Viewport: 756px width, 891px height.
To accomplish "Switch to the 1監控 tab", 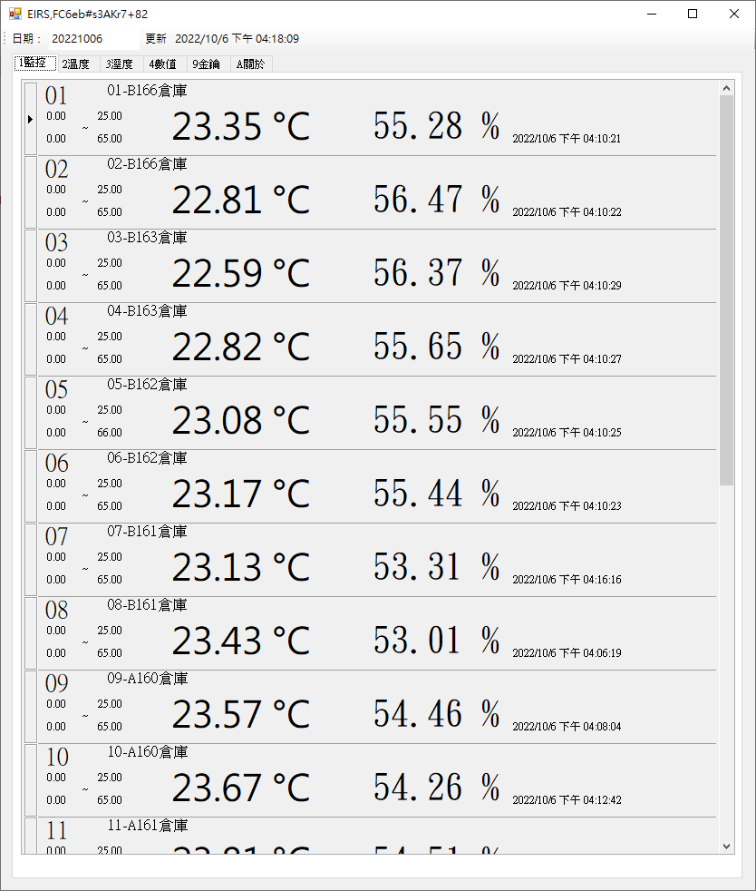I will (35, 64).
